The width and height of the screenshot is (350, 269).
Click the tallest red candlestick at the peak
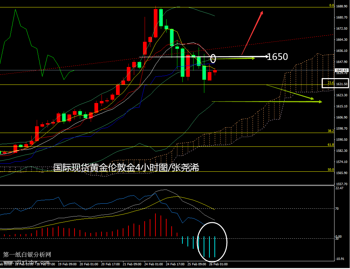(x=155, y=23)
